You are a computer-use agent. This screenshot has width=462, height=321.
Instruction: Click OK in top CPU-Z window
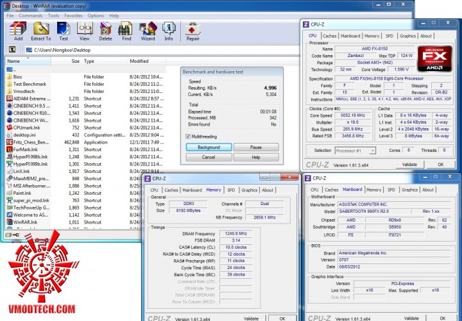440,165
